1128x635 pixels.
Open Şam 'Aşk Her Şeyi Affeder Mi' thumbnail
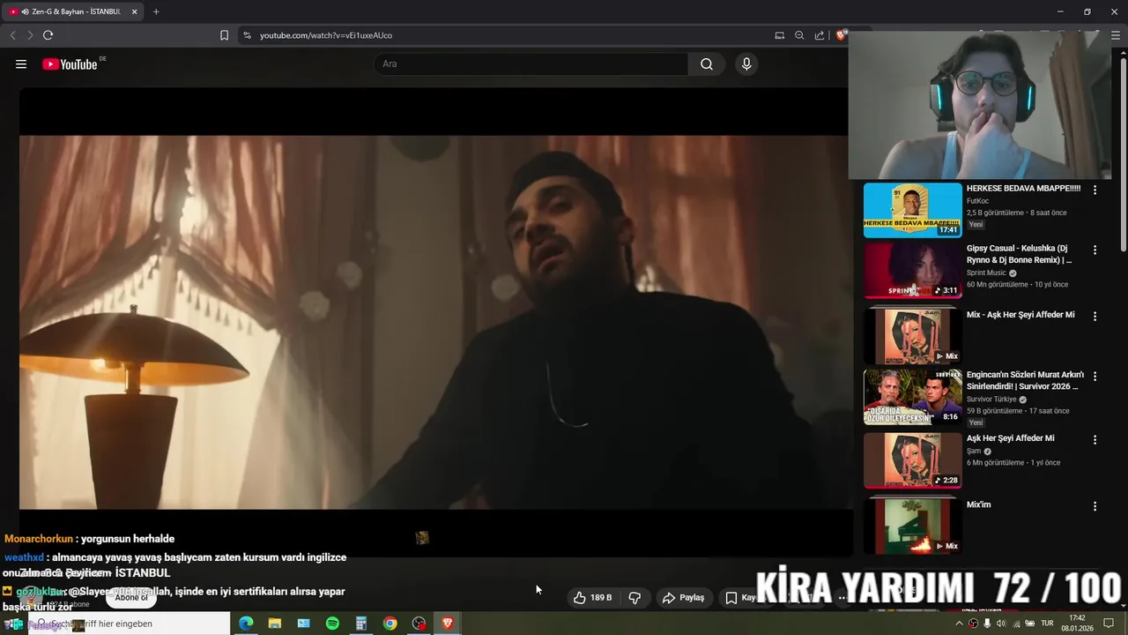tap(913, 459)
